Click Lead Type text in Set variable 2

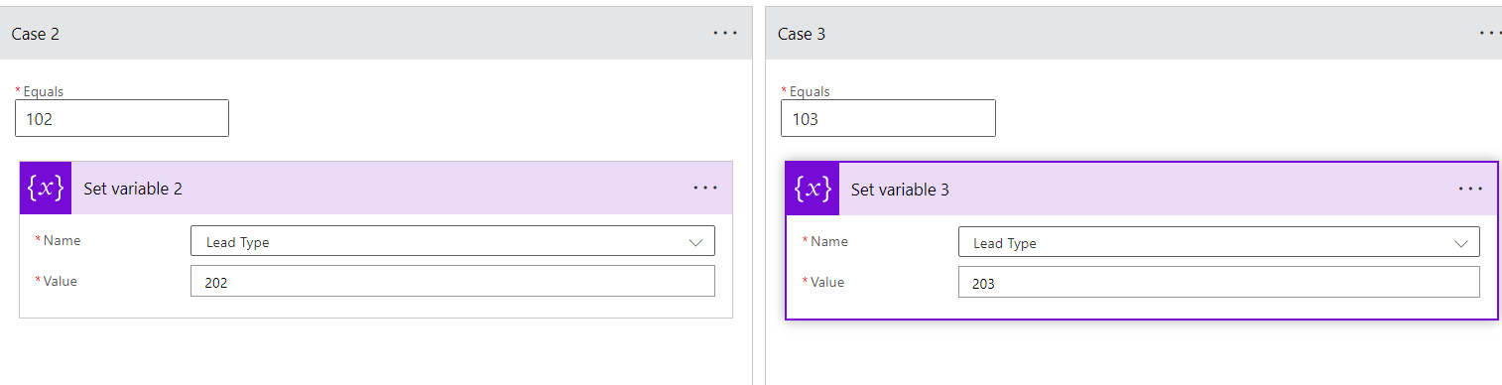point(237,242)
